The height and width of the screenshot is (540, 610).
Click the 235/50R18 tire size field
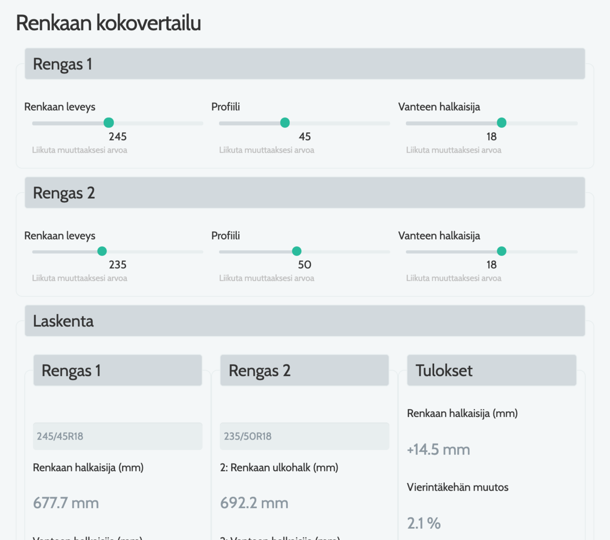click(304, 436)
